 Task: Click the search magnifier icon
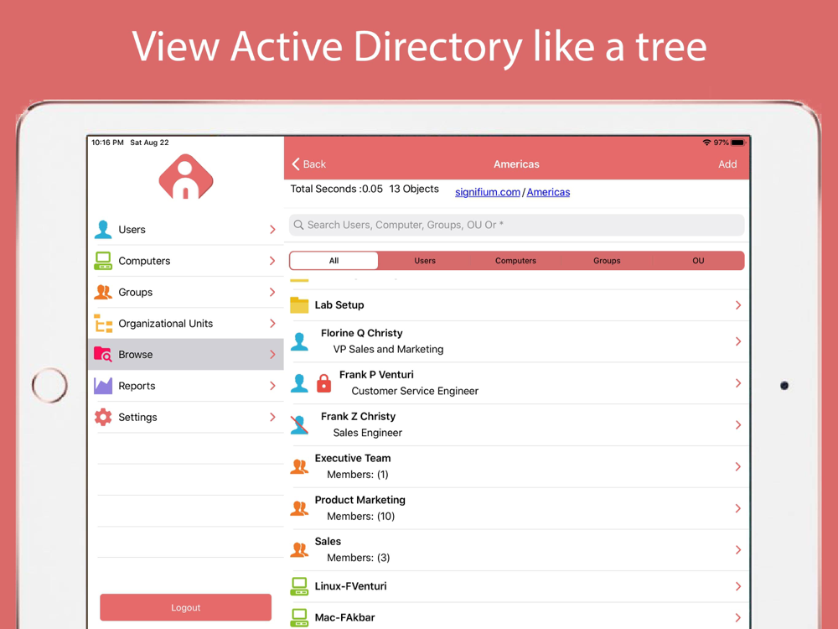[x=299, y=225]
